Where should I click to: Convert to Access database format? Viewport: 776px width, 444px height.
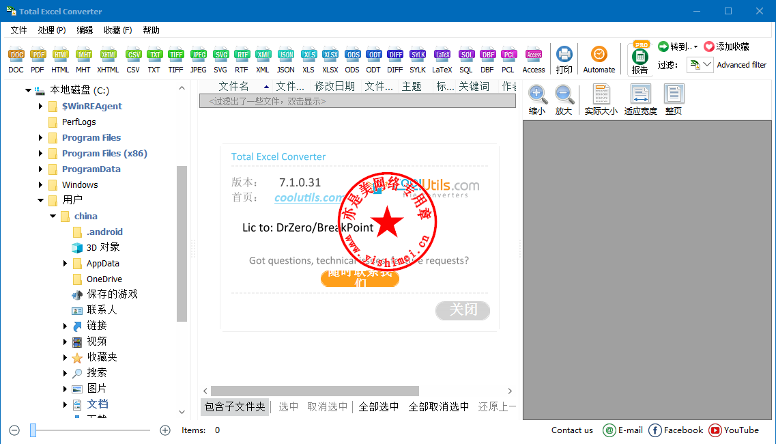[x=534, y=59]
